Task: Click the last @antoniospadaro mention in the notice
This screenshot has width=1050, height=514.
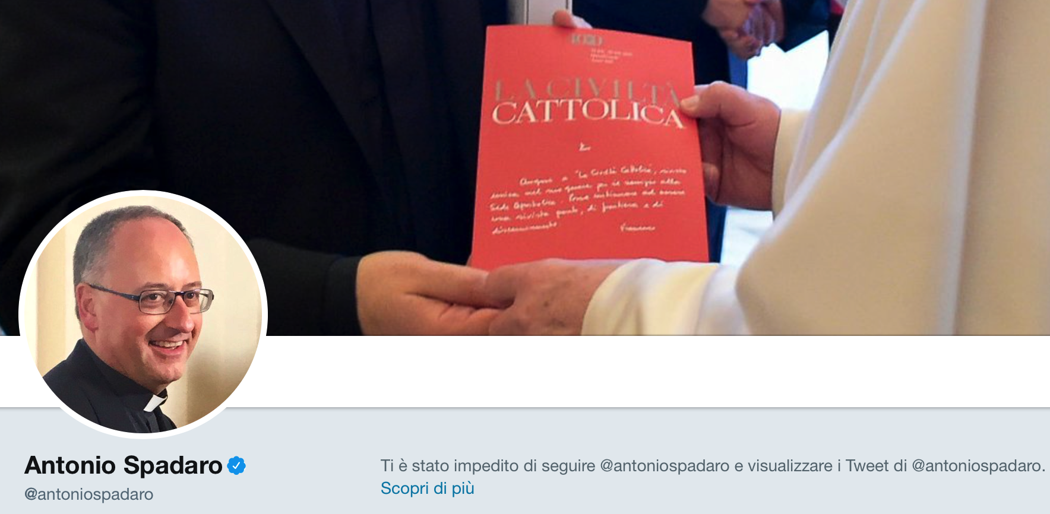Action: tap(976, 466)
